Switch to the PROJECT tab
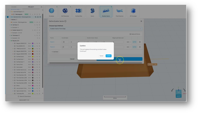This screenshot has width=198, height=113. coord(31,7)
